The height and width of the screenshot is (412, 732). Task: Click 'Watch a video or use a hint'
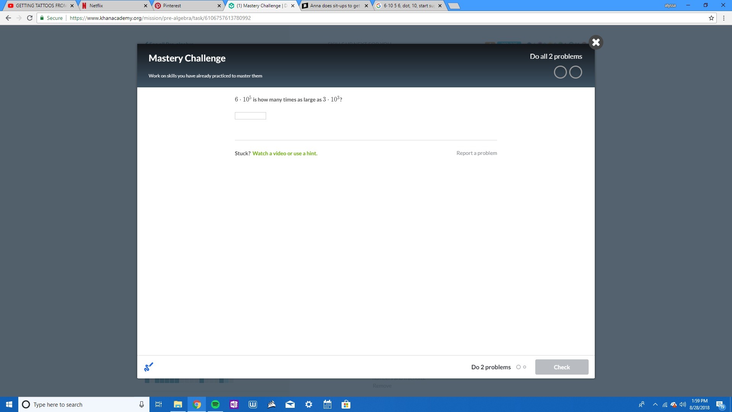point(284,153)
